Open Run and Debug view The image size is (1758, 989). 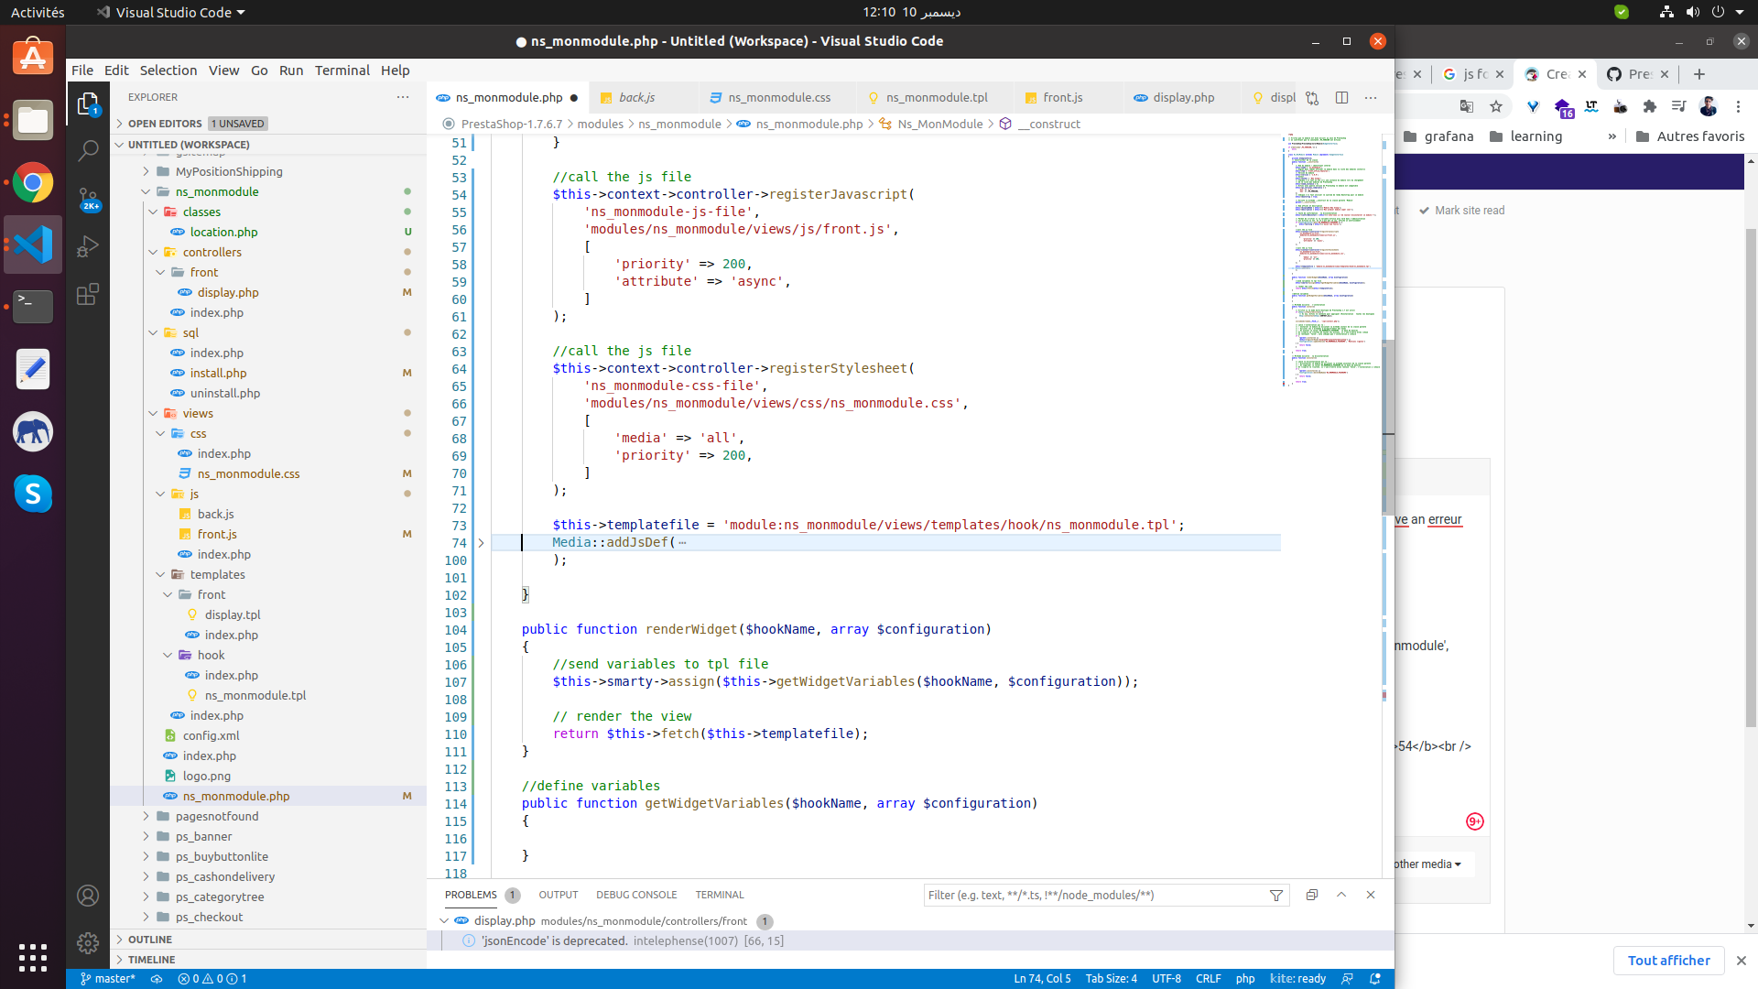pos(88,246)
